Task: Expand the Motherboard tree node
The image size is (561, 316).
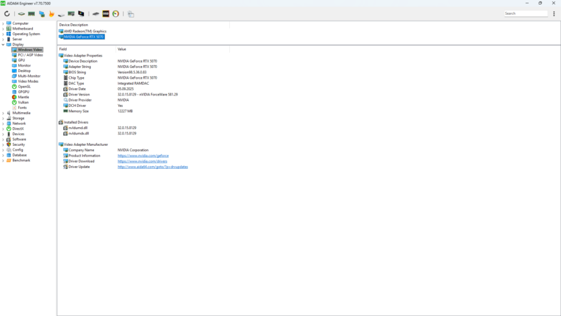Action: (x=3, y=29)
